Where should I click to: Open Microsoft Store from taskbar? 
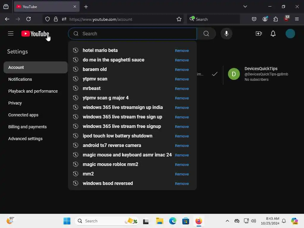tap(186, 221)
